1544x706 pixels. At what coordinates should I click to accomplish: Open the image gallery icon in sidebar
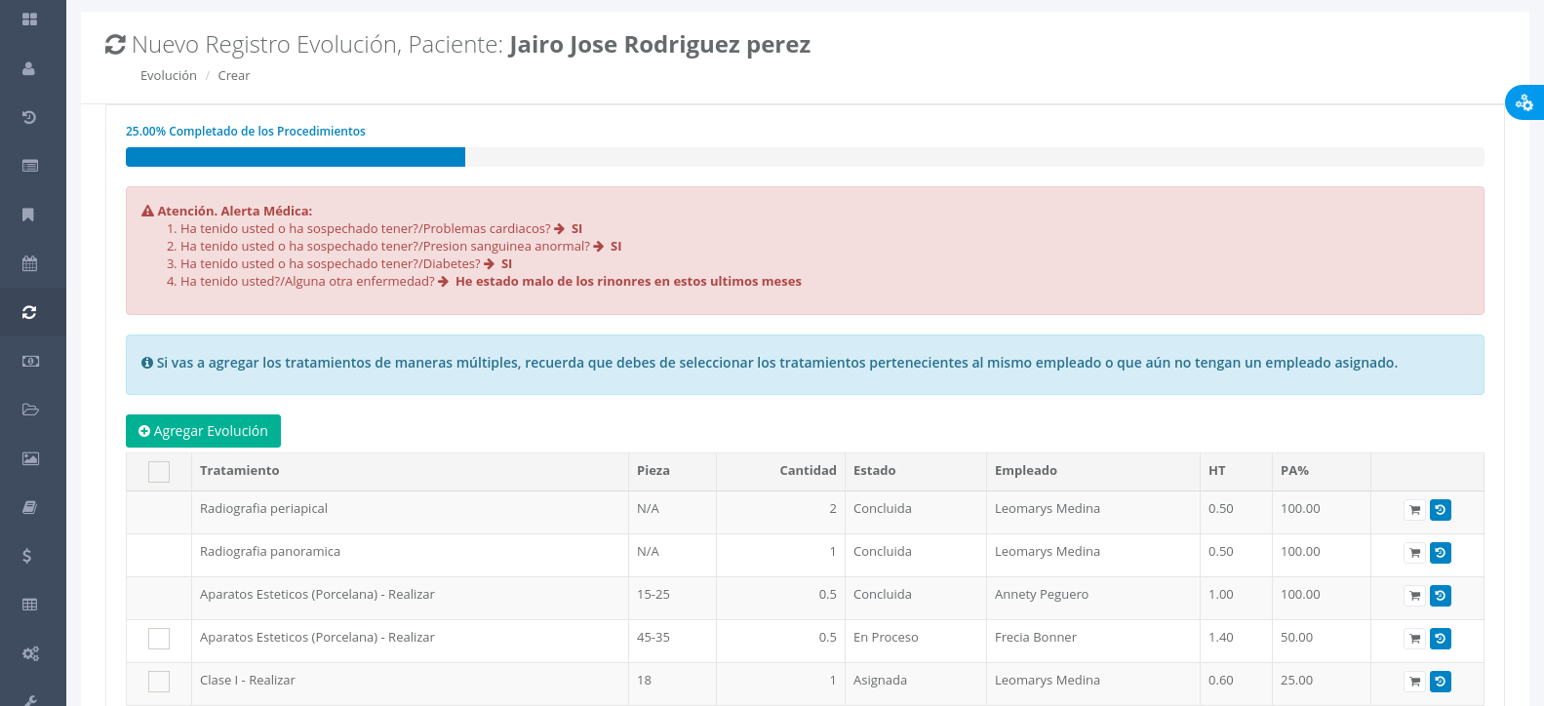pyautogui.click(x=30, y=458)
